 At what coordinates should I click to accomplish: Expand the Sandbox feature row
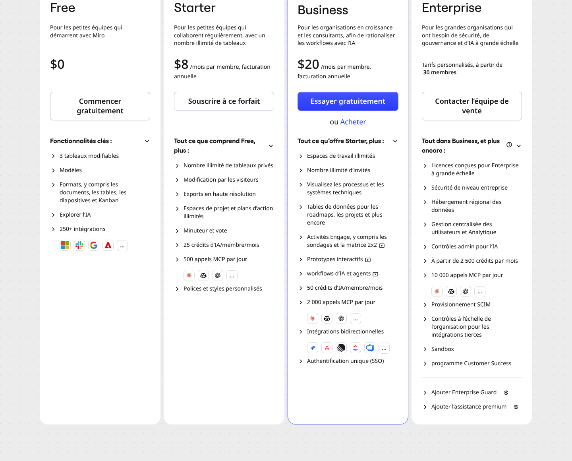point(438,349)
